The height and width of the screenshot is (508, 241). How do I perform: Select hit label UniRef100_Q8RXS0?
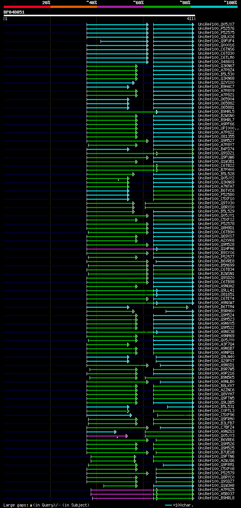pyautogui.click(x=216, y=207)
